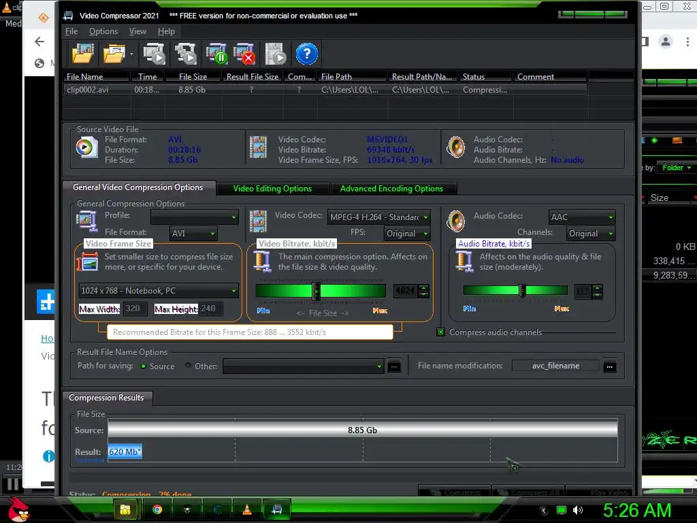Screen dimensions: 697x523
Task: Select the Compression Results tab
Action: click(107, 398)
